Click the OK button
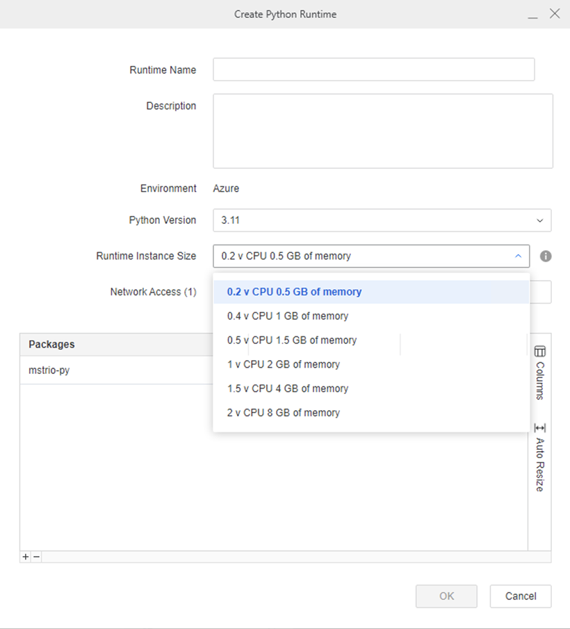 coord(446,596)
